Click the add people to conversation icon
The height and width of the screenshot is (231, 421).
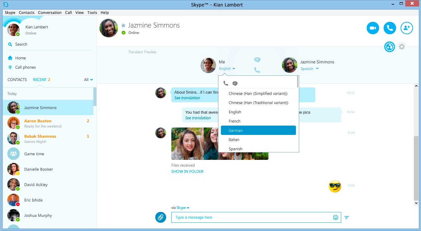click(x=407, y=28)
